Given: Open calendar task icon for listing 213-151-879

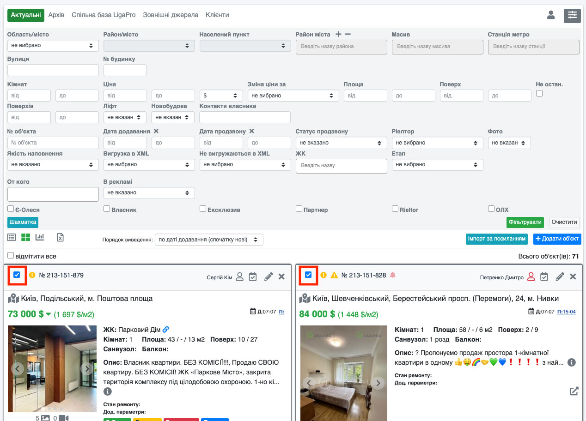Looking at the screenshot, I should pyautogui.click(x=253, y=277).
